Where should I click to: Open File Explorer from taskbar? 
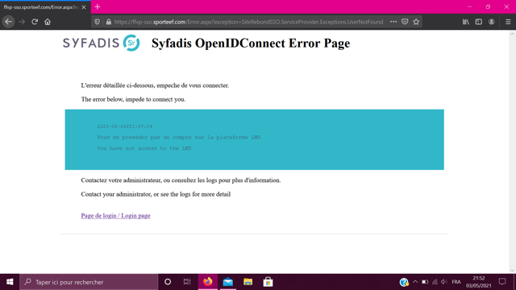[248, 282]
